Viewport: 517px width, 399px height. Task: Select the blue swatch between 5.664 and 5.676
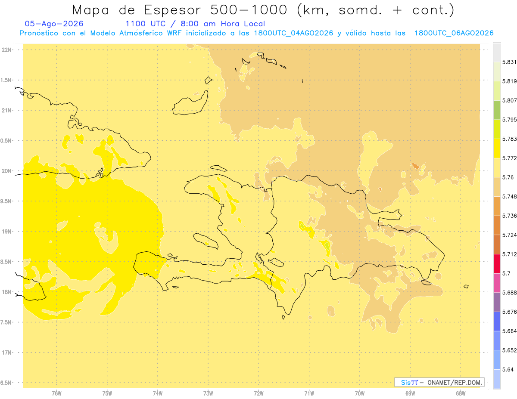pyautogui.click(x=497, y=321)
